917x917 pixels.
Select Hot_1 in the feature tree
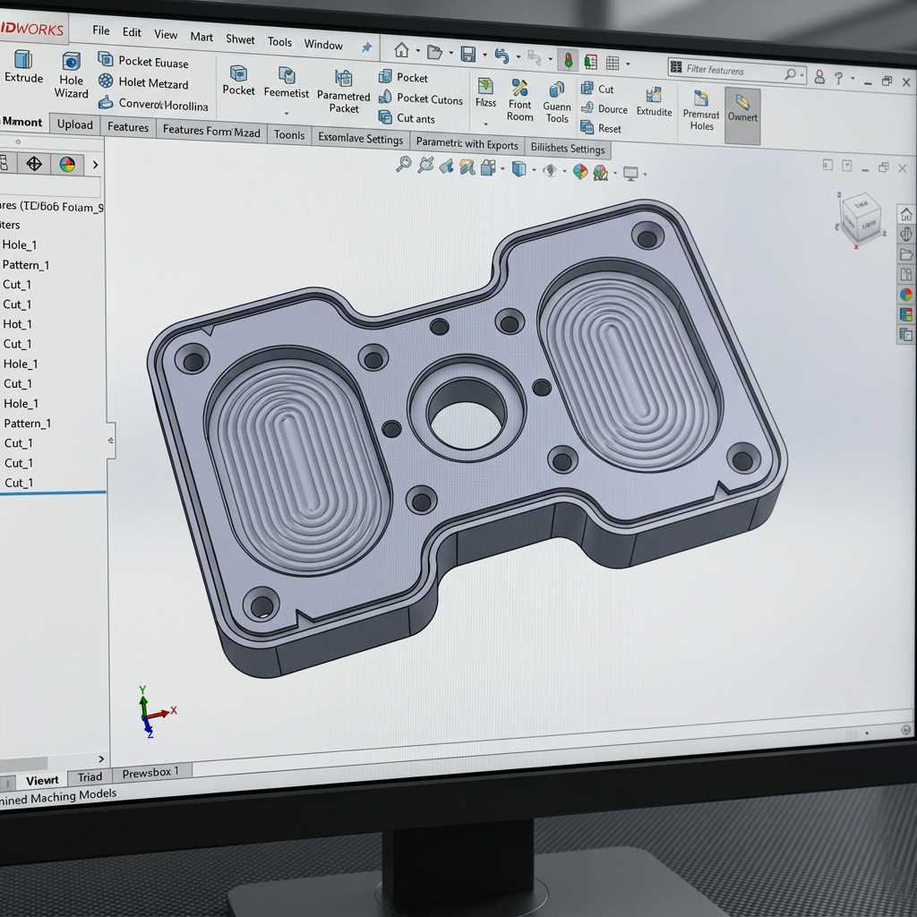click(18, 323)
